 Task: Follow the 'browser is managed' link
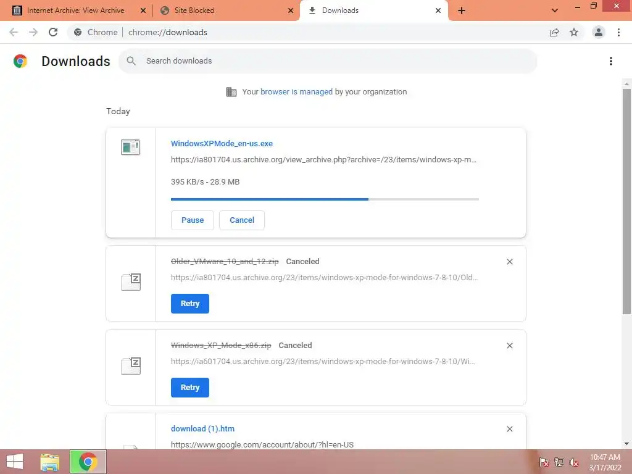tap(296, 92)
